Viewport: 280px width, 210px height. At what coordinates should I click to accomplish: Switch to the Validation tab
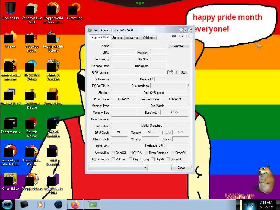[x=149, y=38]
